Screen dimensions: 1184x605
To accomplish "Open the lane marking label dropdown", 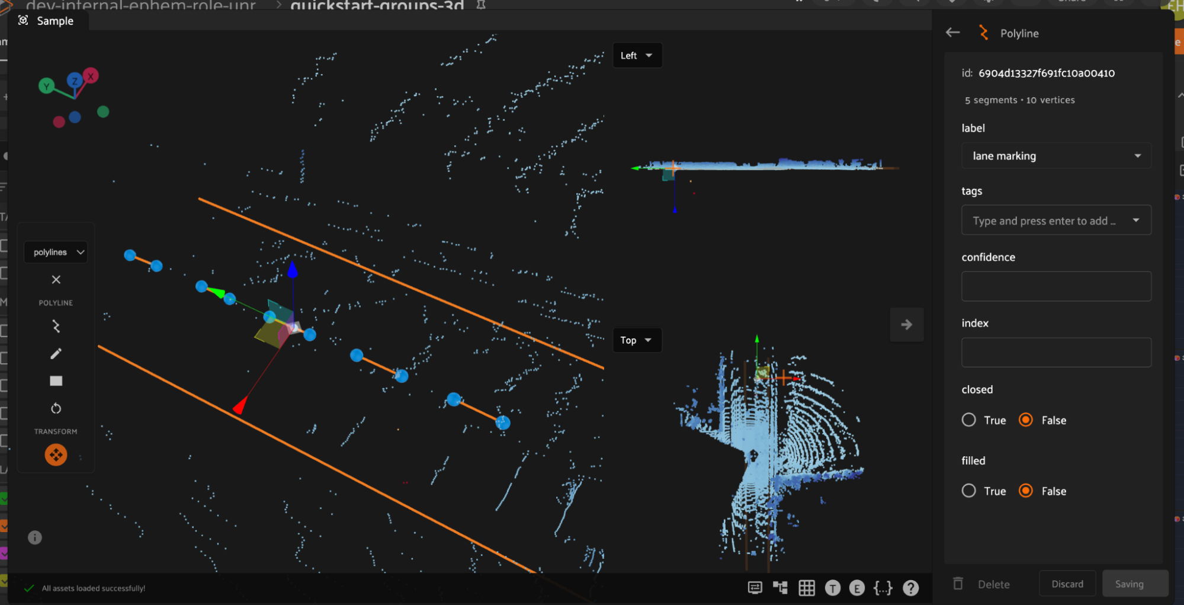I will click(x=1055, y=156).
